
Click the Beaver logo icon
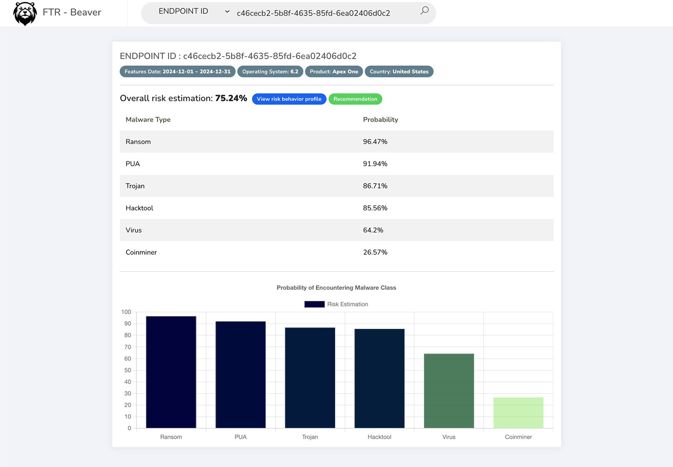(x=25, y=13)
